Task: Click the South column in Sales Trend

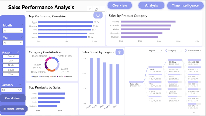Action: [92, 81]
